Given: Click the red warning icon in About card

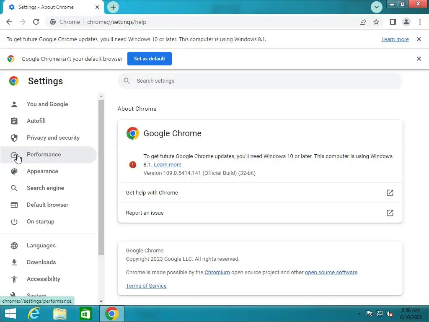Looking at the screenshot, I should 133,164.
